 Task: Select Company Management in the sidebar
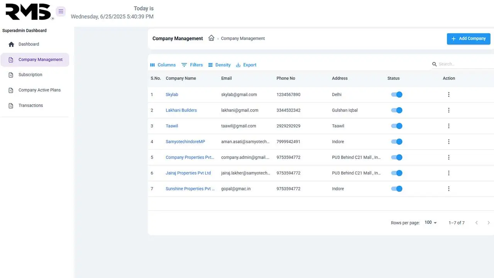coord(35,60)
